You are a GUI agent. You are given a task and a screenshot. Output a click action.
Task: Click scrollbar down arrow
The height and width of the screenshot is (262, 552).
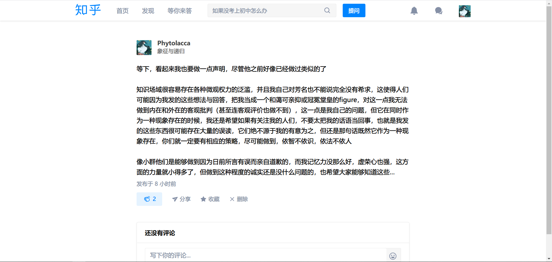[549, 259]
